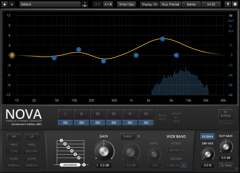Click the undo arrow in top toolbar
This screenshot has height=173, width=240.
pos(5,4)
